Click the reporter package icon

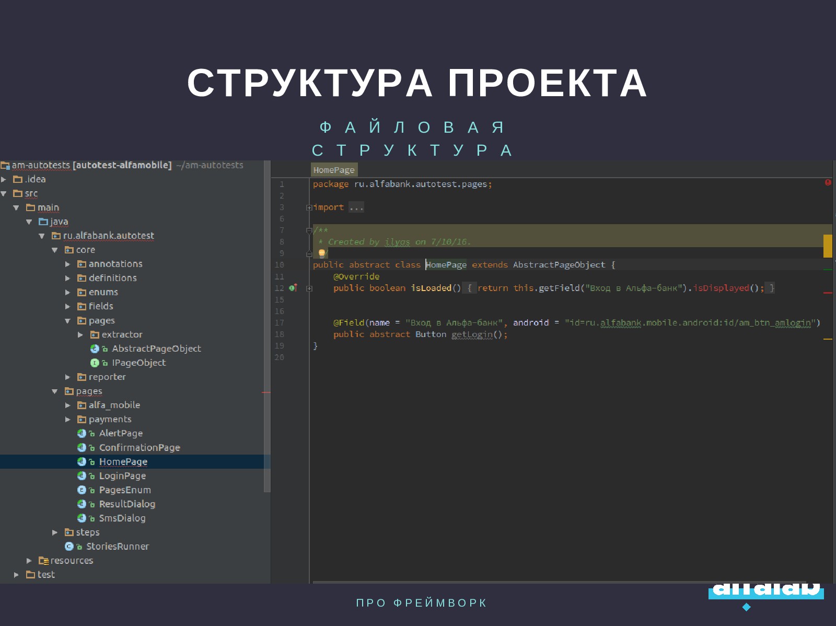(82, 377)
